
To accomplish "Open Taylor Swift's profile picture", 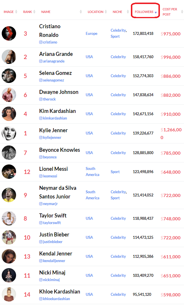I will click(9, 218).
